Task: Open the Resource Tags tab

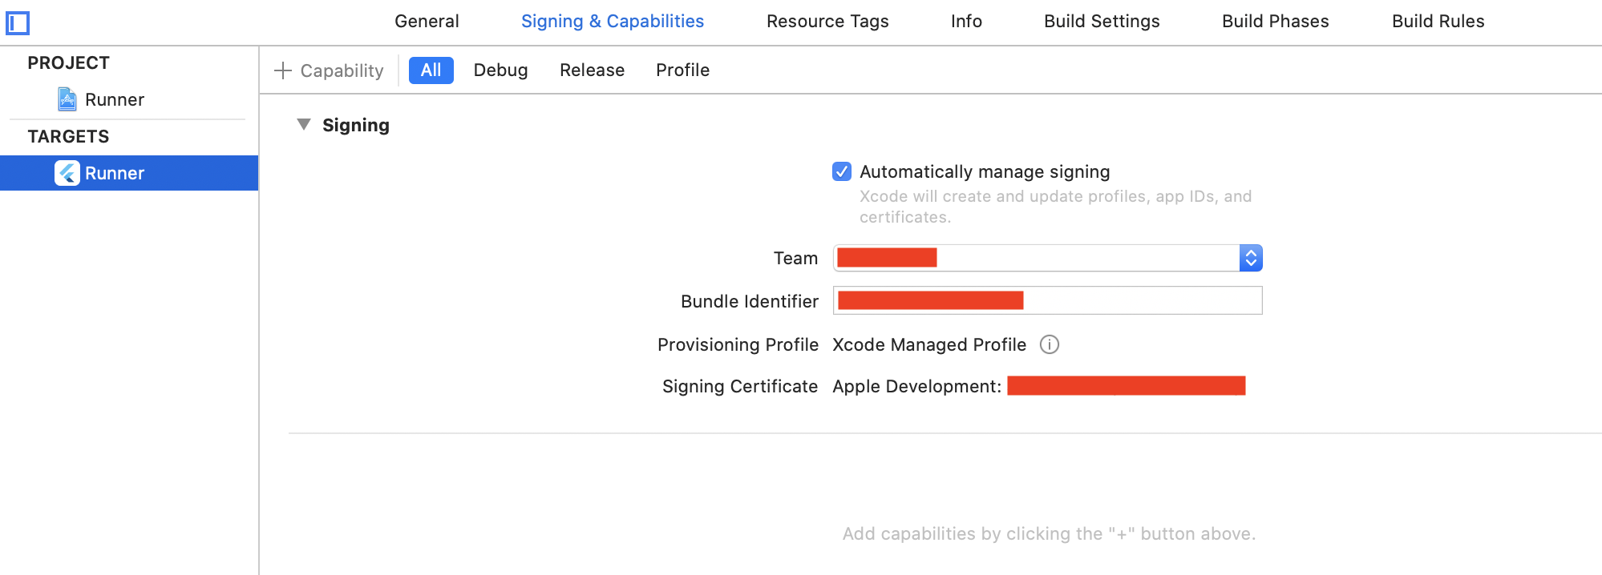Action: [x=827, y=22]
